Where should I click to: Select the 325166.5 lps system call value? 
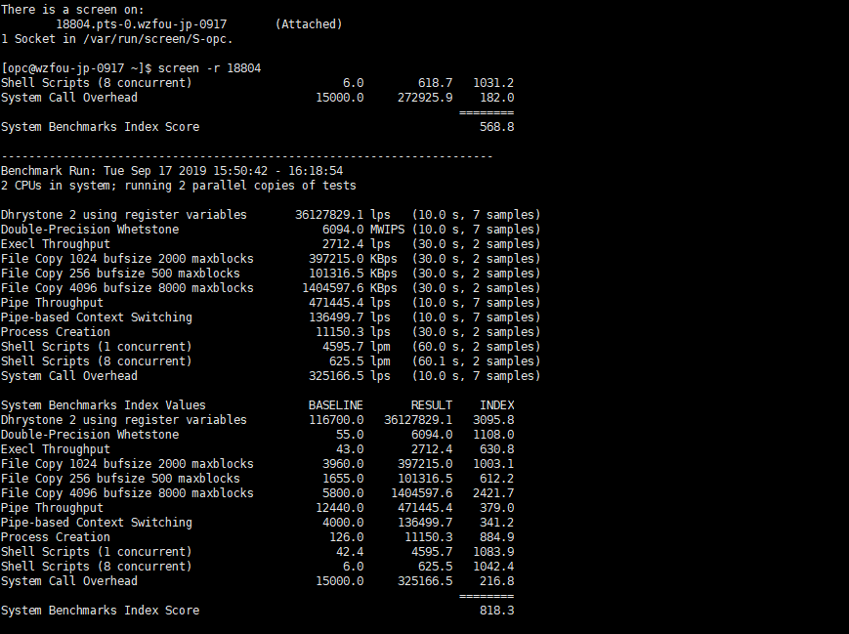[349, 375]
